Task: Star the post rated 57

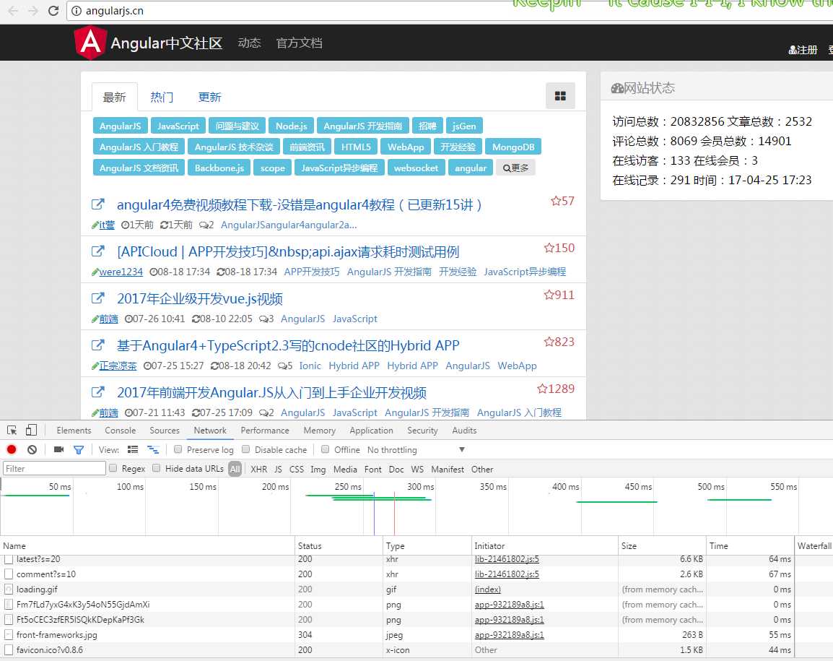Action: [556, 201]
